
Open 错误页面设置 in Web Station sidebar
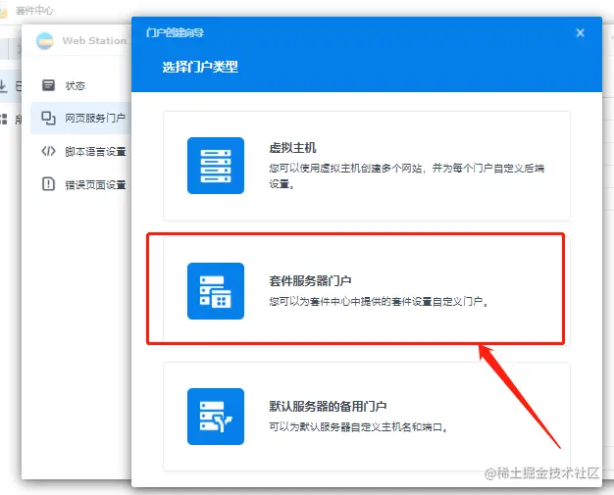(x=80, y=184)
